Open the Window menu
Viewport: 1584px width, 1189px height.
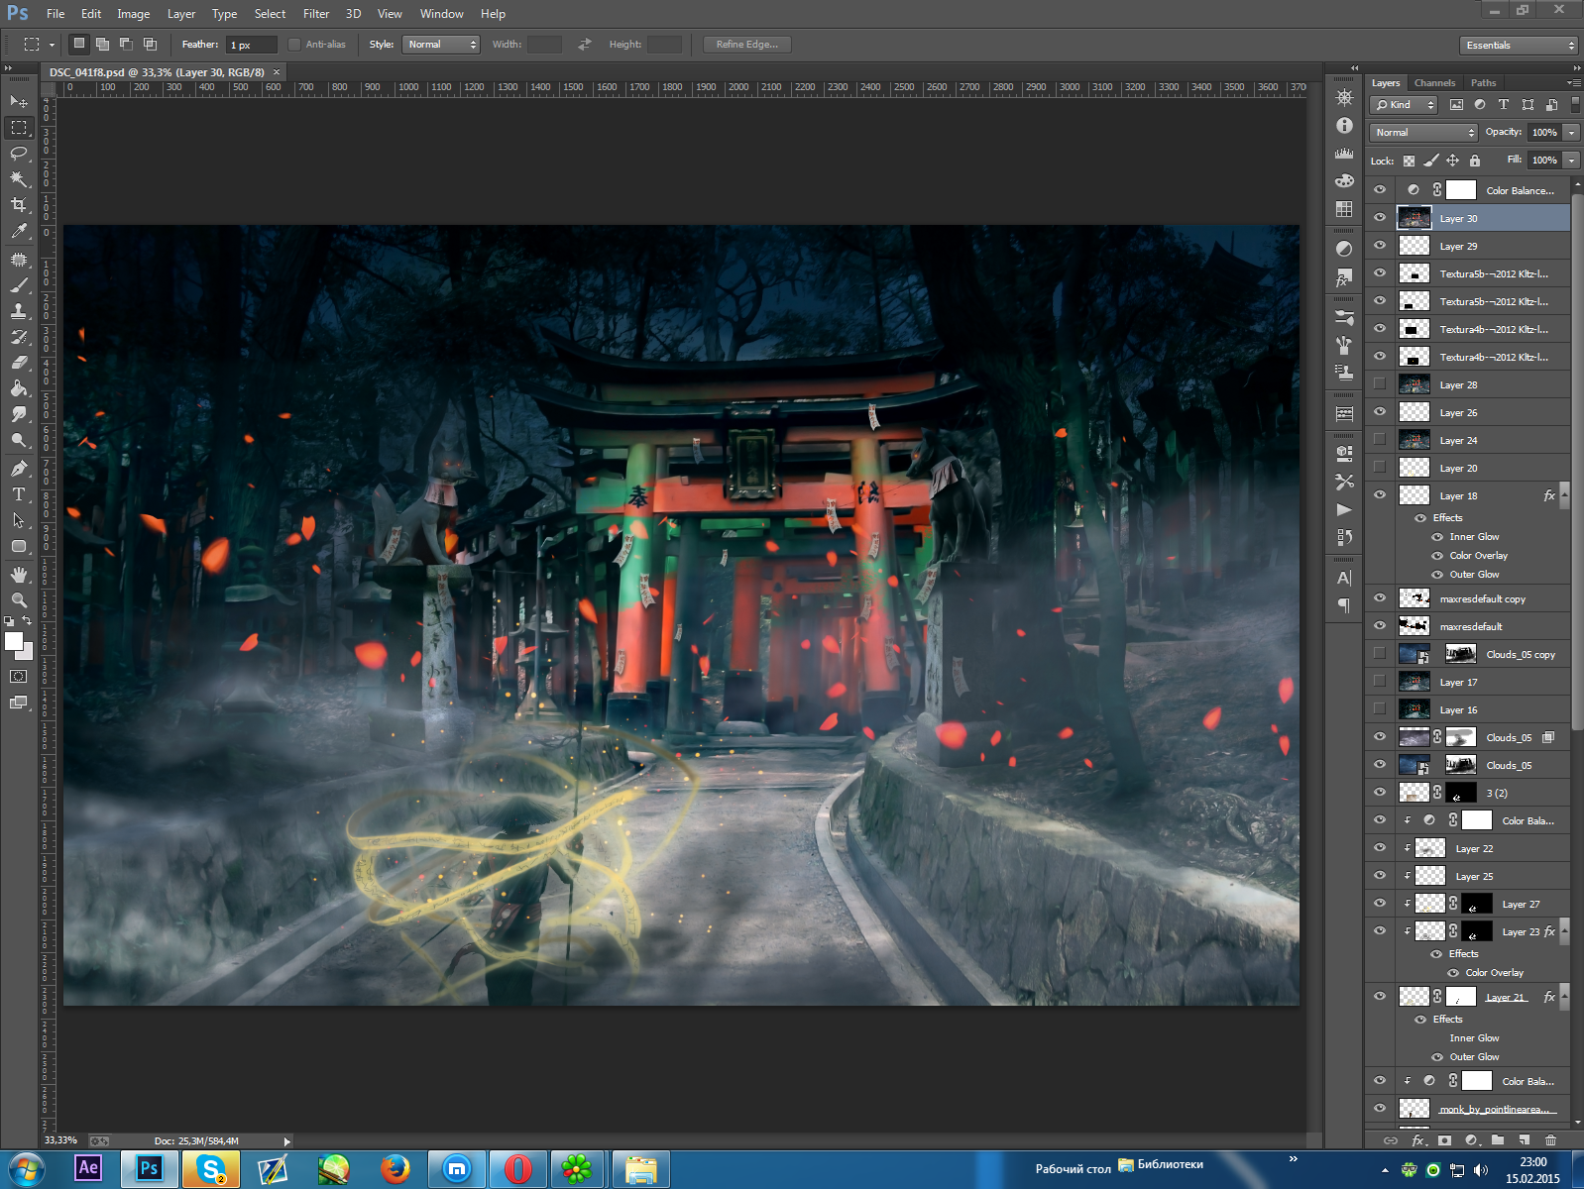pyautogui.click(x=441, y=14)
